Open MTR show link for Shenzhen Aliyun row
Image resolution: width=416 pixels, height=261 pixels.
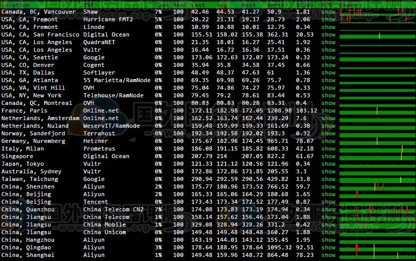(x=328, y=187)
